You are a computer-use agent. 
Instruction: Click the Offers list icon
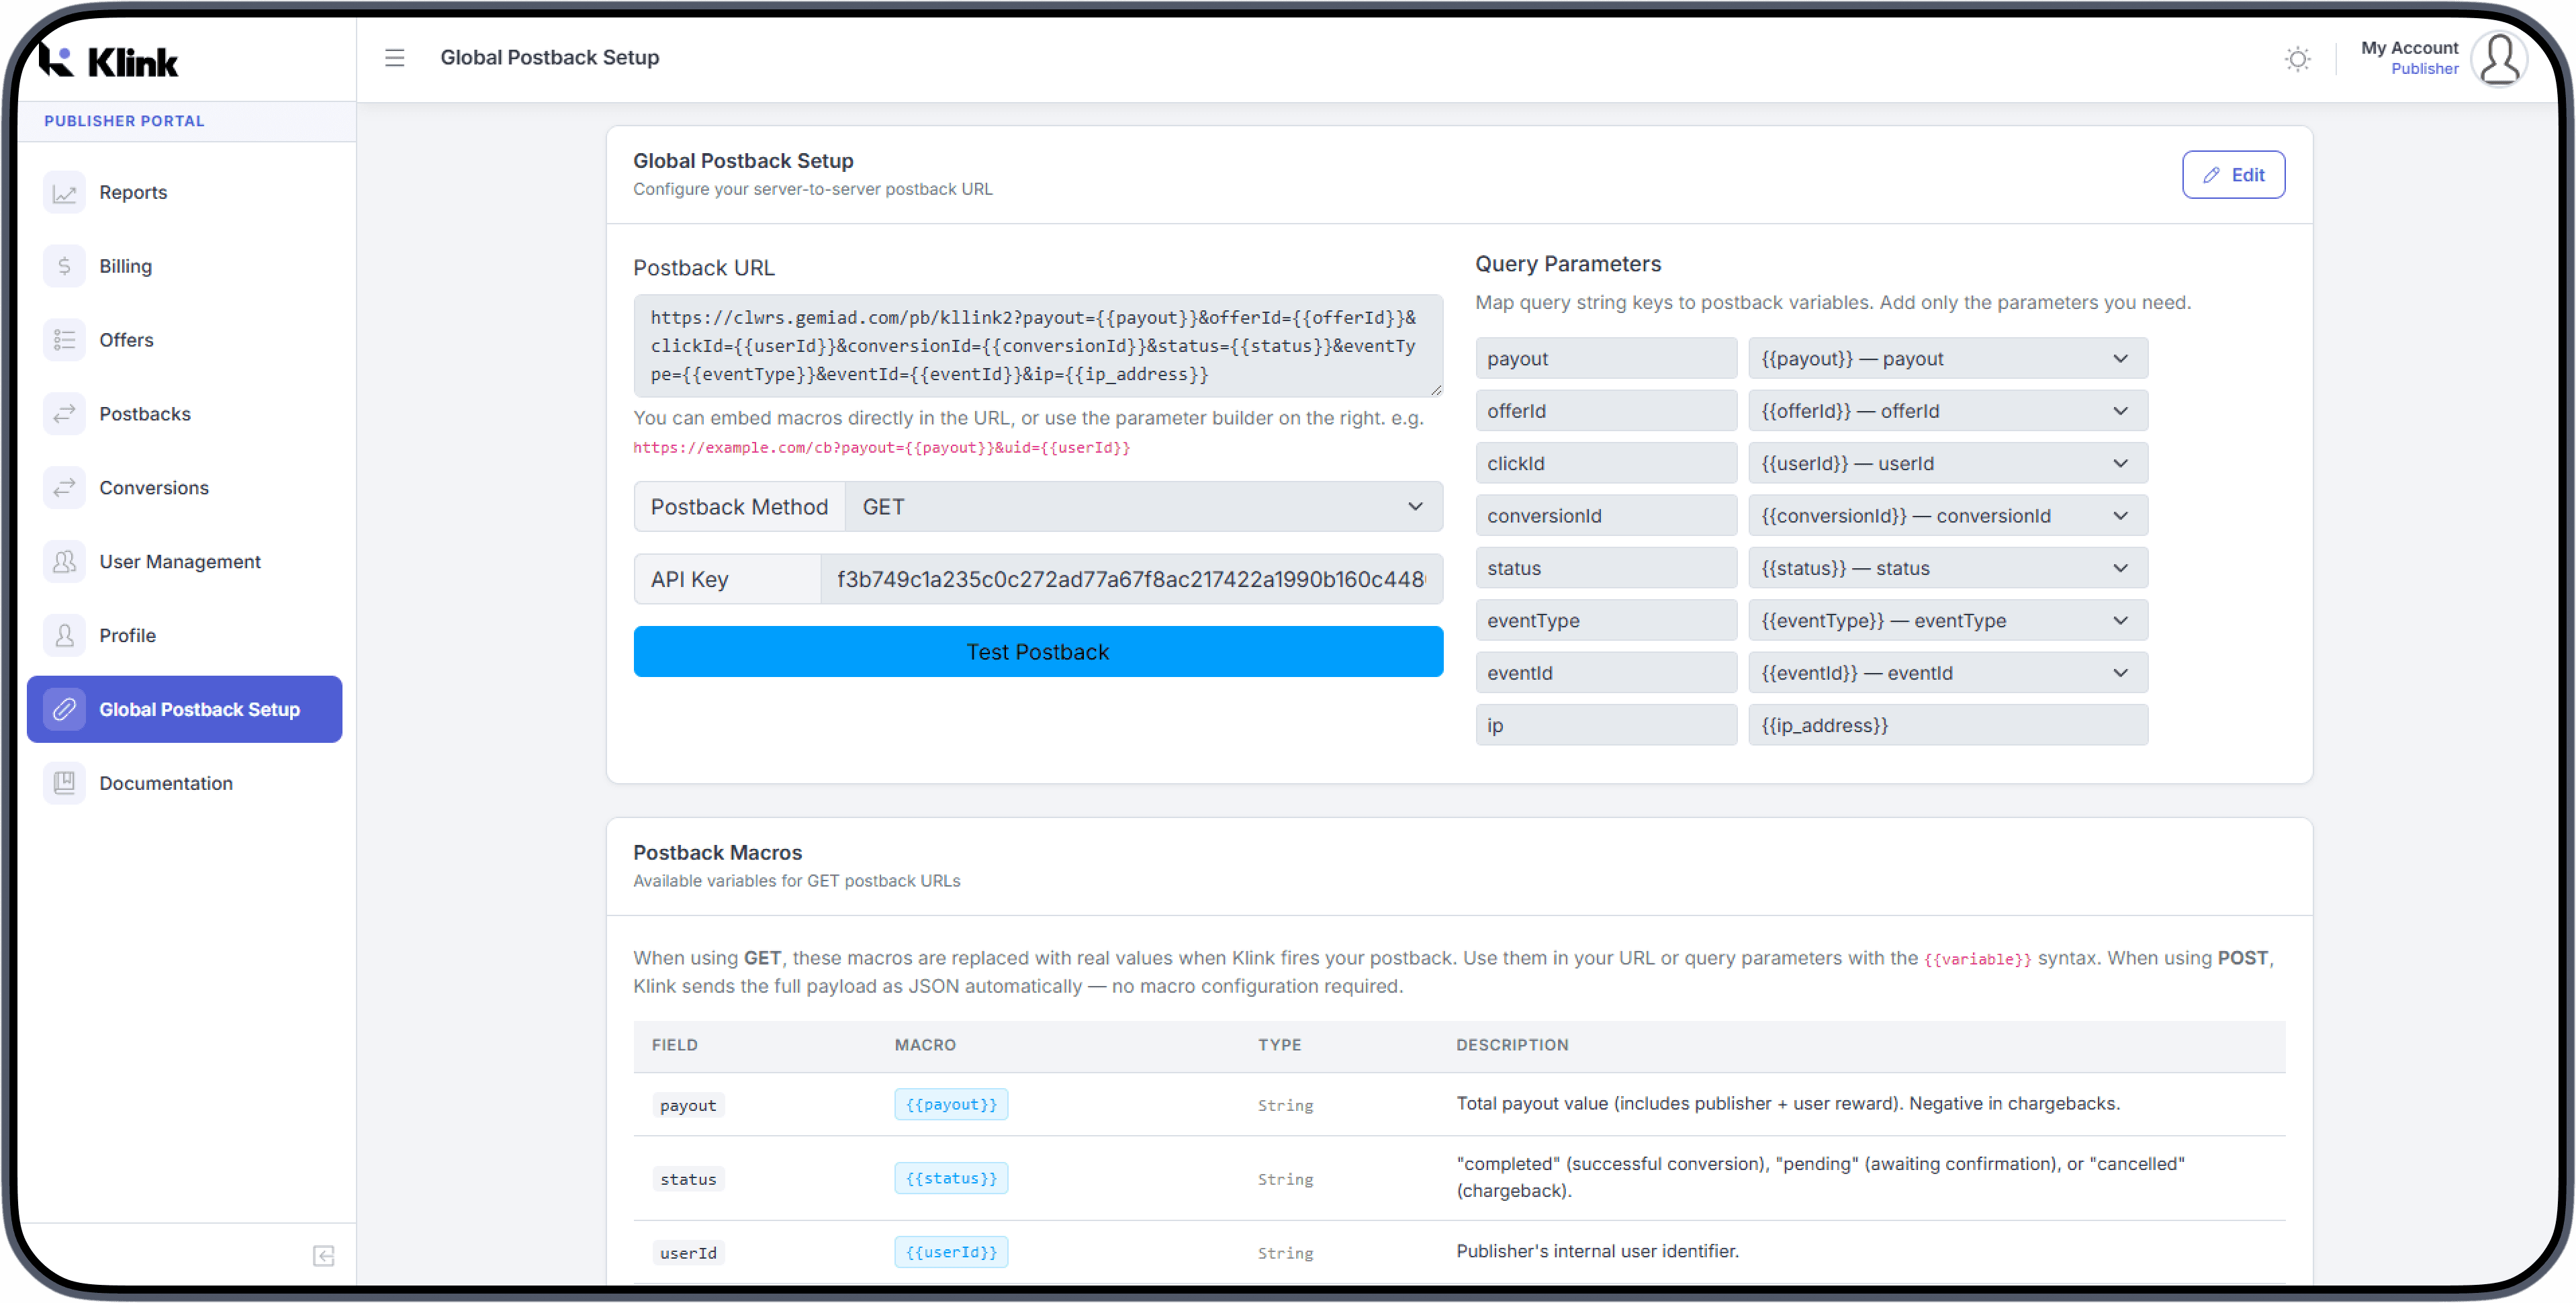(64, 340)
